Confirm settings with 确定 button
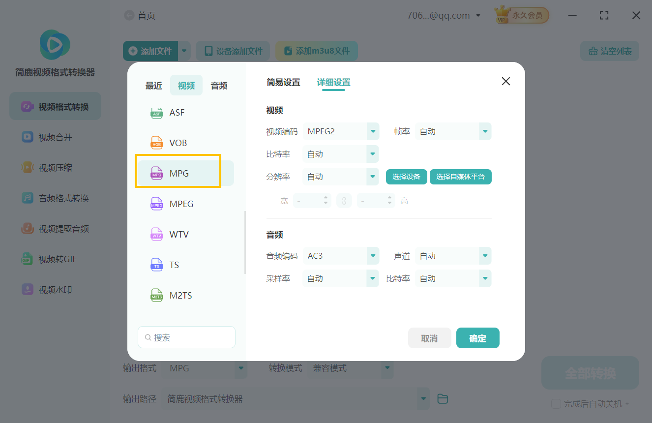Screen dimensions: 652x423 [477, 338]
